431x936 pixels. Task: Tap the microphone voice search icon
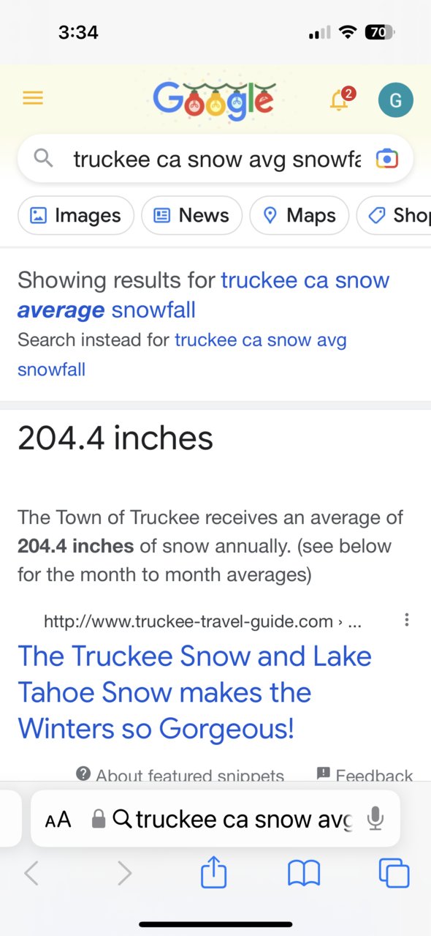click(x=375, y=819)
